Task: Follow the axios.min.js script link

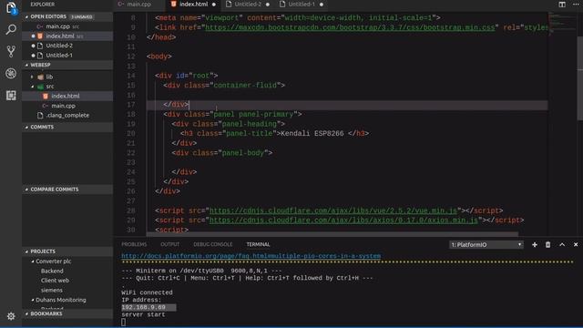Action: point(343,220)
